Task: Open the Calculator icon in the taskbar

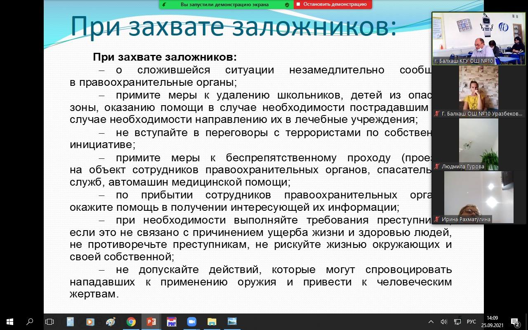Action: click(x=70, y=322)
